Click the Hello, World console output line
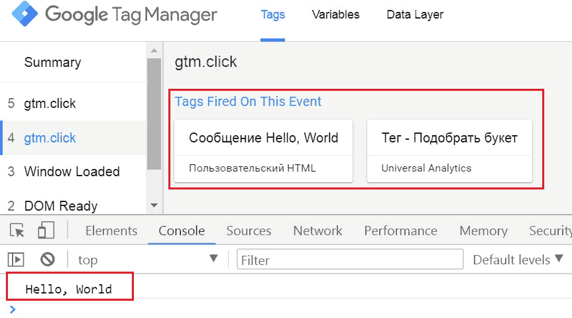572x318 pixels. pyautogui.click(x=68, y=290)
